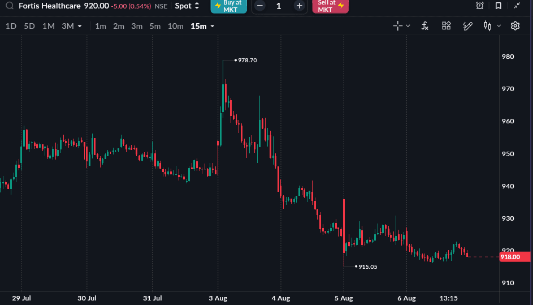Click the 918.00 current price tag
Screen dimensions: 533x305
point(515,257)
